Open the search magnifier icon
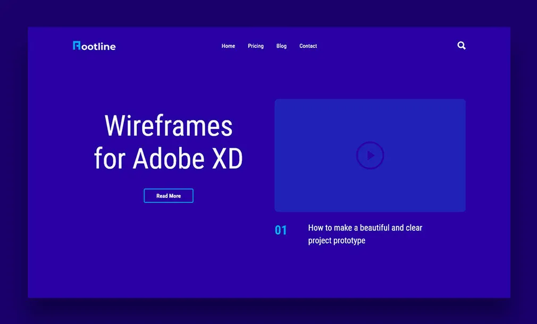537x324 pixels. point(462,46)
